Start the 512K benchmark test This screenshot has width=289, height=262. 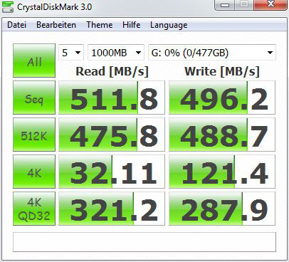coord(34,135)
